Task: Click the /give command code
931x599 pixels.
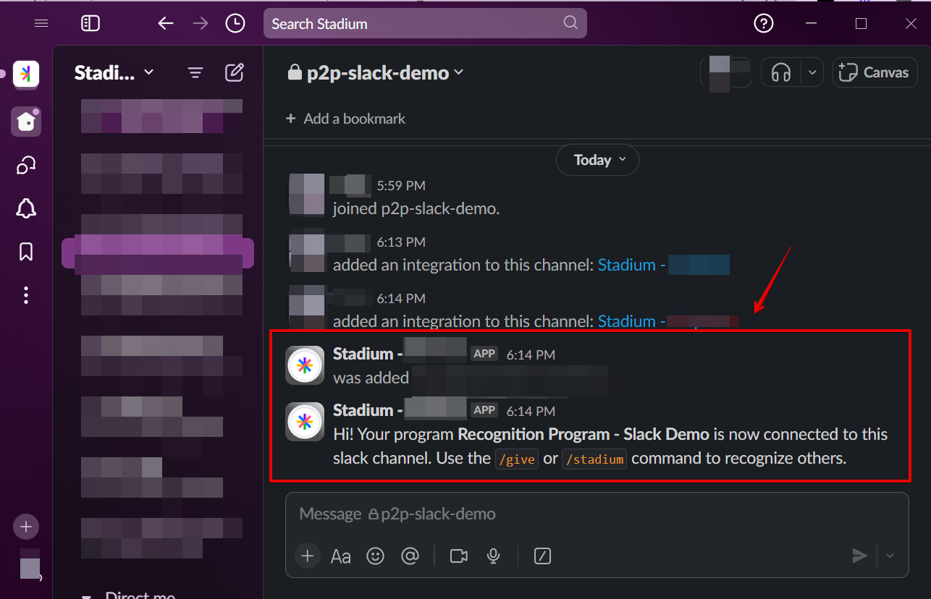Action: [x=517, y=459]
